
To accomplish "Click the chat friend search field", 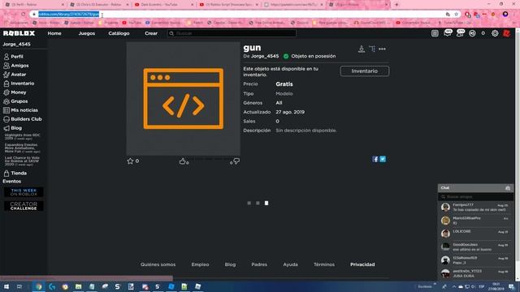I will click(x=475, y=196).
